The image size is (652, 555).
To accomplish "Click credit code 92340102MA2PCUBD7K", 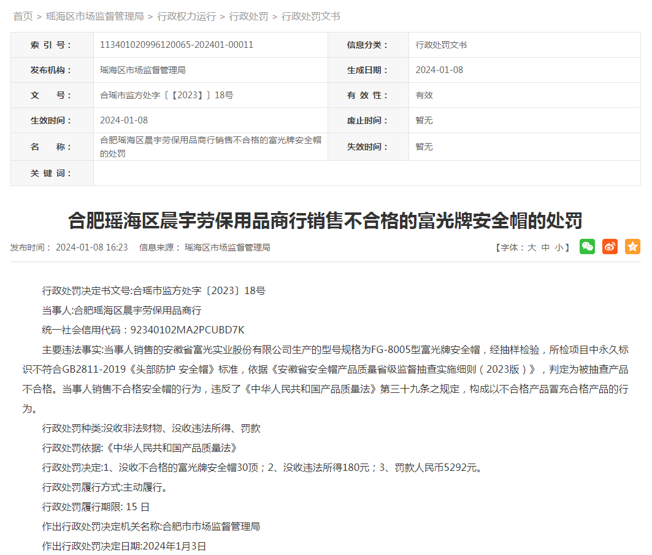I will [188, 330].
